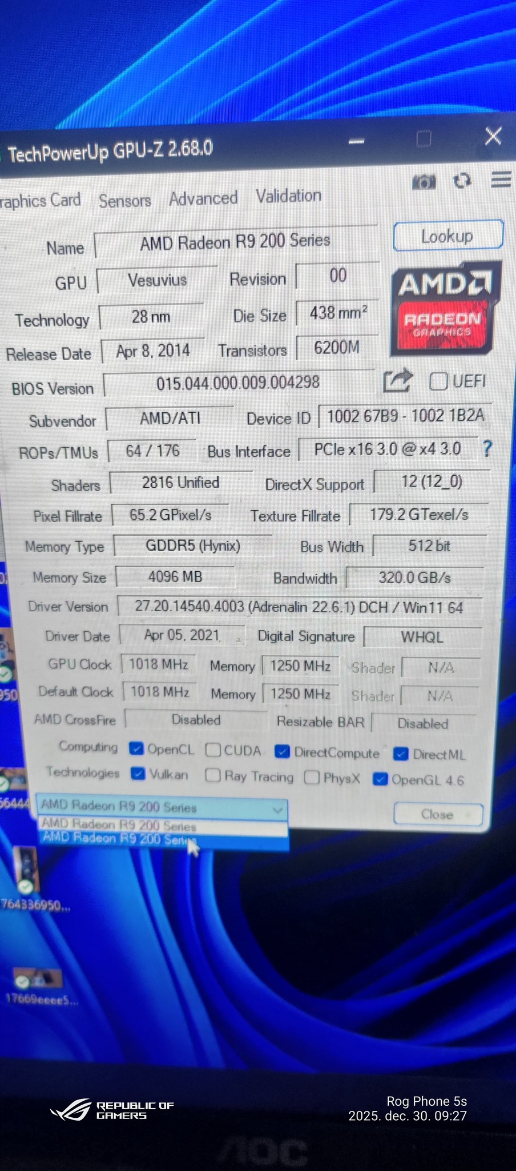
Task: Take a GPU-Z screenshot with camera icon
Action: coord(424,182)
